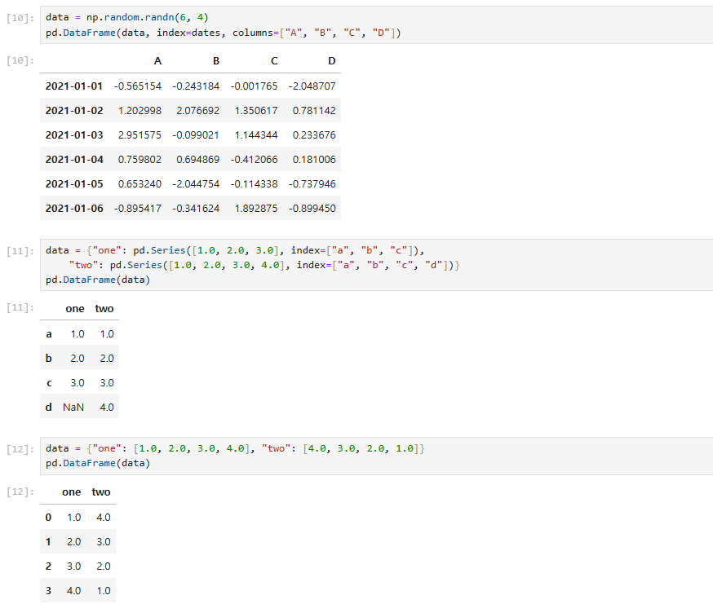This screenshot has width=713, height=604.
Task: Click cell value 1.202998
Action: tap(140, 111)
